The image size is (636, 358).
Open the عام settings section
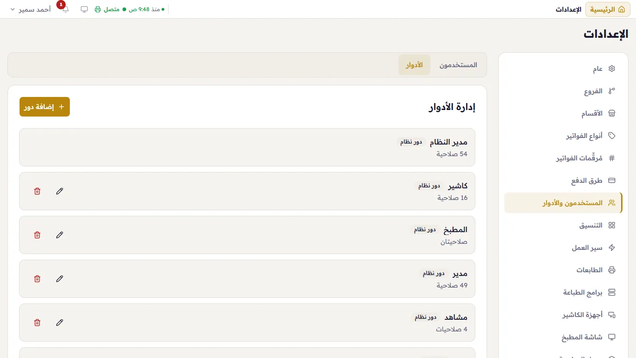tap(563, 69)
